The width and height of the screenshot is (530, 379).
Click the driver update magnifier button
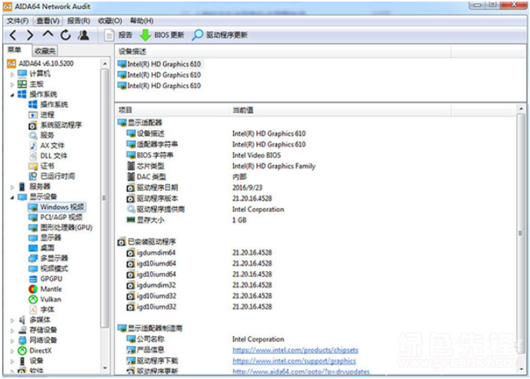219,35
